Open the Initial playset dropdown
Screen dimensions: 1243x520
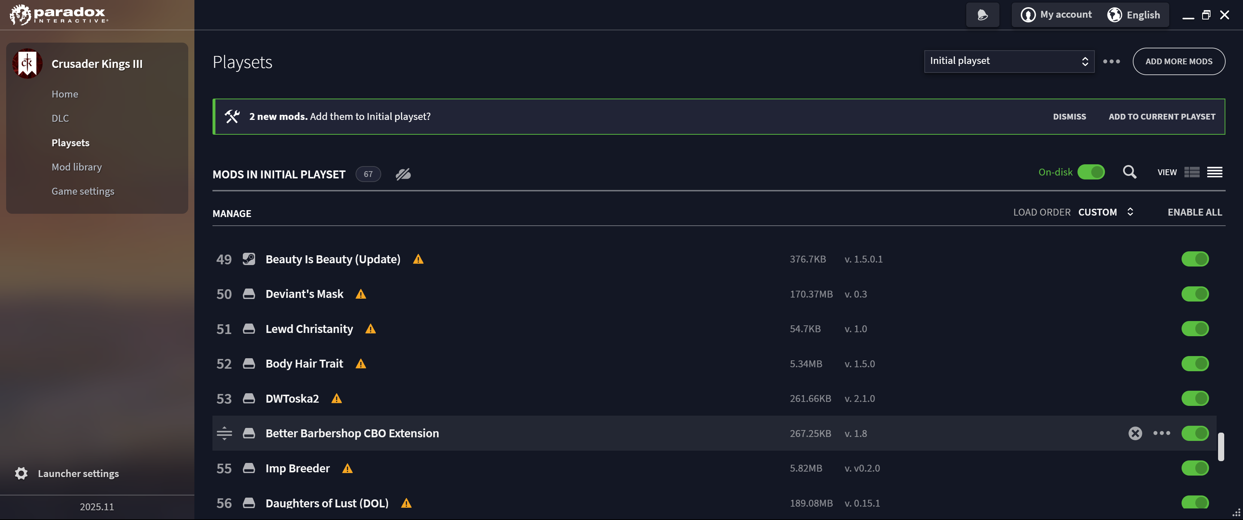point(1009,61)
